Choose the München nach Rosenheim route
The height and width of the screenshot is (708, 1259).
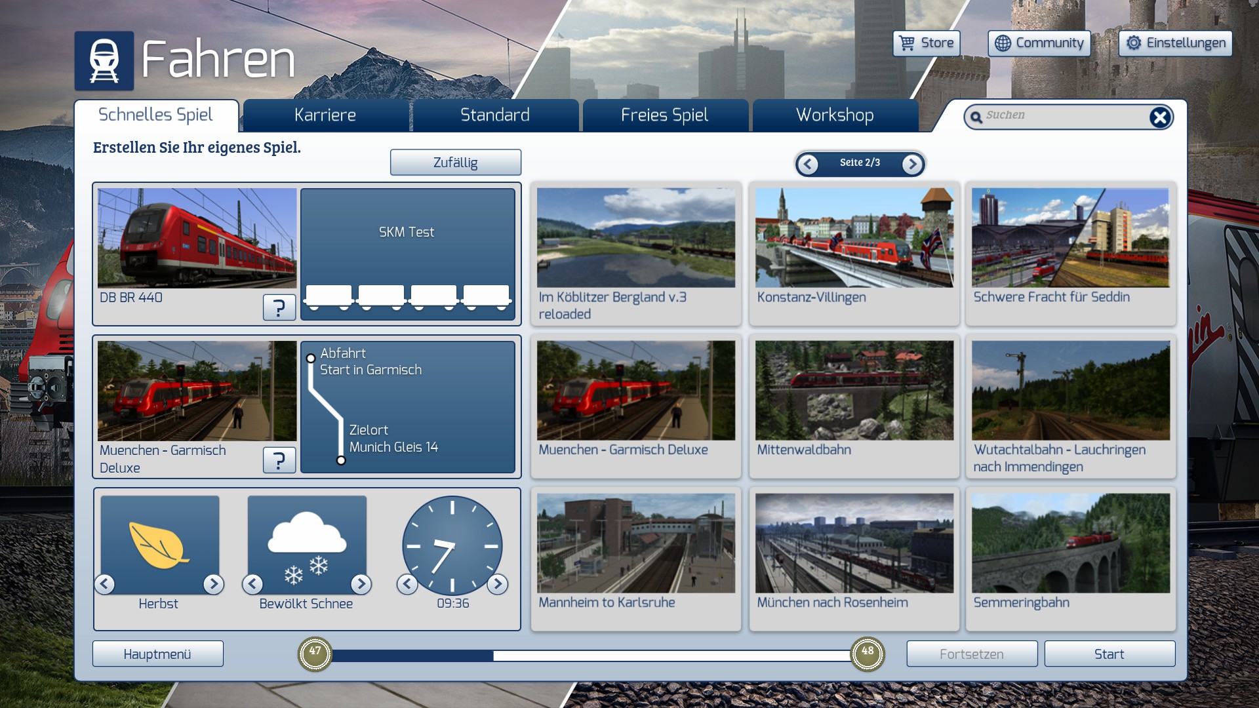[x=854, y=559]
